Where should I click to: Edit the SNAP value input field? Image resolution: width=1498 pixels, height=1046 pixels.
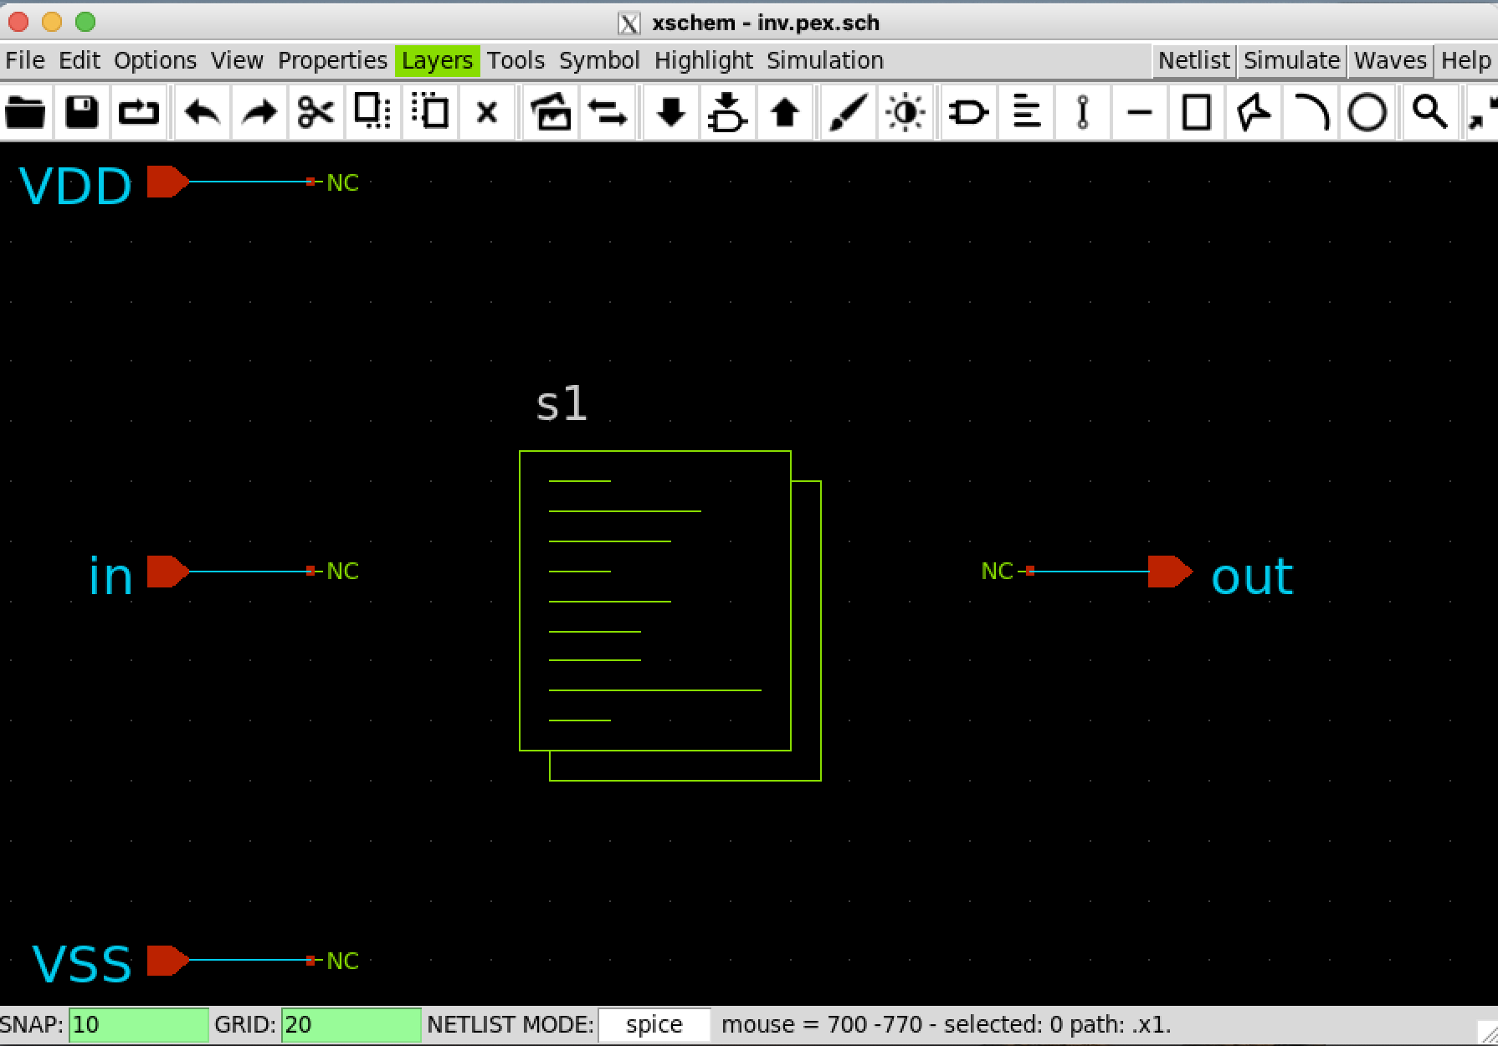[x=136, y=1024]
